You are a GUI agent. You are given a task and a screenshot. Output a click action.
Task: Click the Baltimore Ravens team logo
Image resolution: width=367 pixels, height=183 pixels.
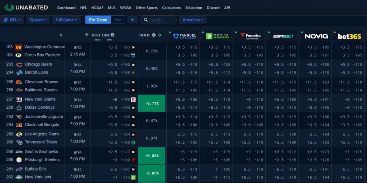coord(19,90)
